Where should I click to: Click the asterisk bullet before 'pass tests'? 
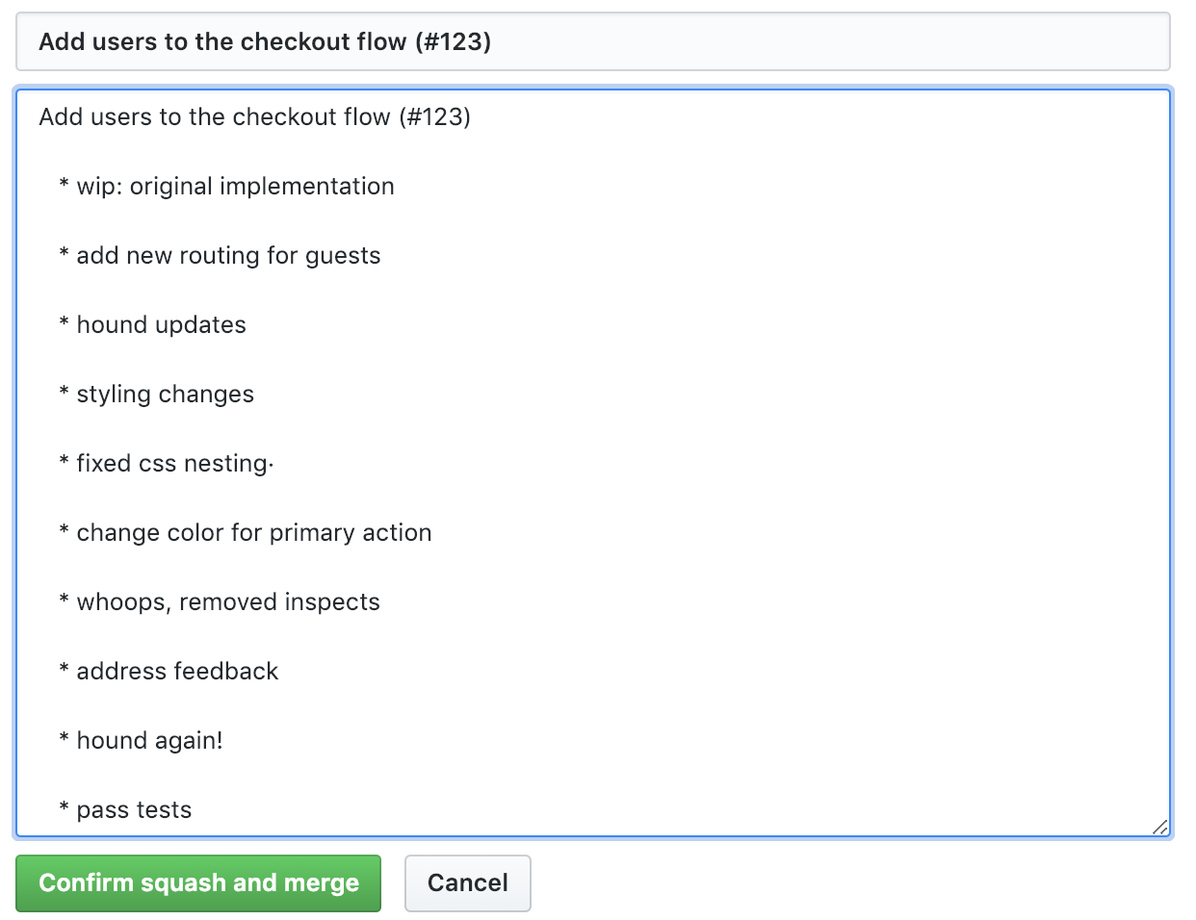[62, 809]
